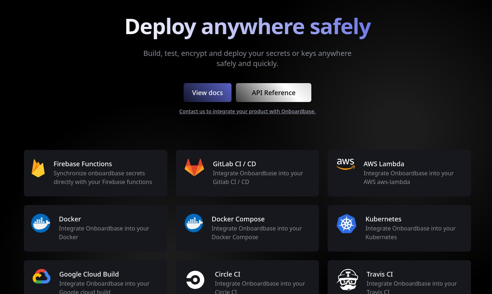Image resolution: width=492 pixels, height=294 pixels.
Task: Click the GitLab fox logo icon
Action: [194, 167]
